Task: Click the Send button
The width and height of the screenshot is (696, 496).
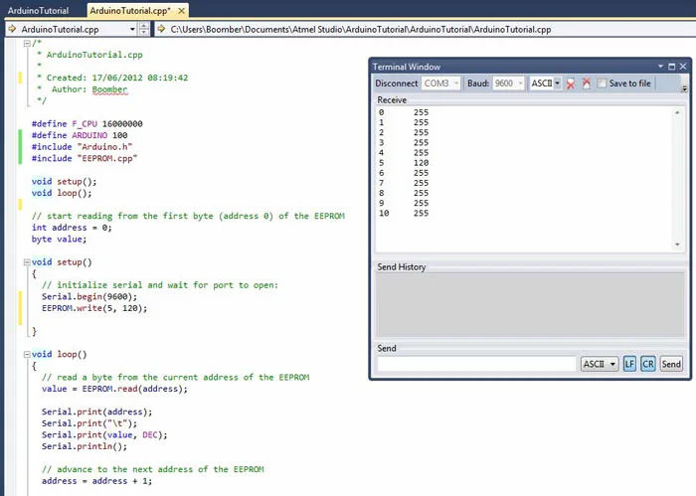Action: click(671, 364)
